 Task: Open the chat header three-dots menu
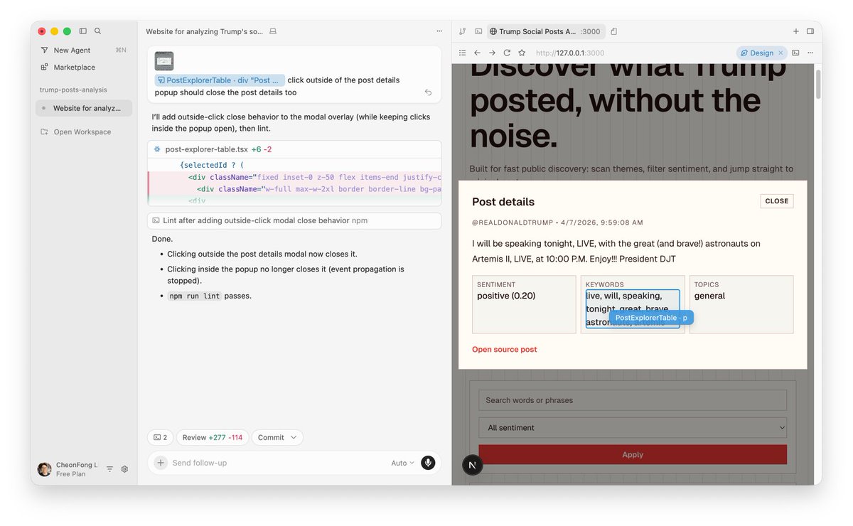[x=439, y=31]
